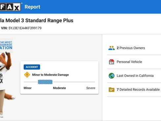The height and width of the screenshot is (121, 161).
Task: Click the 'Model 3 Standard Range Plus' title
Action: (x=39, y=20)
